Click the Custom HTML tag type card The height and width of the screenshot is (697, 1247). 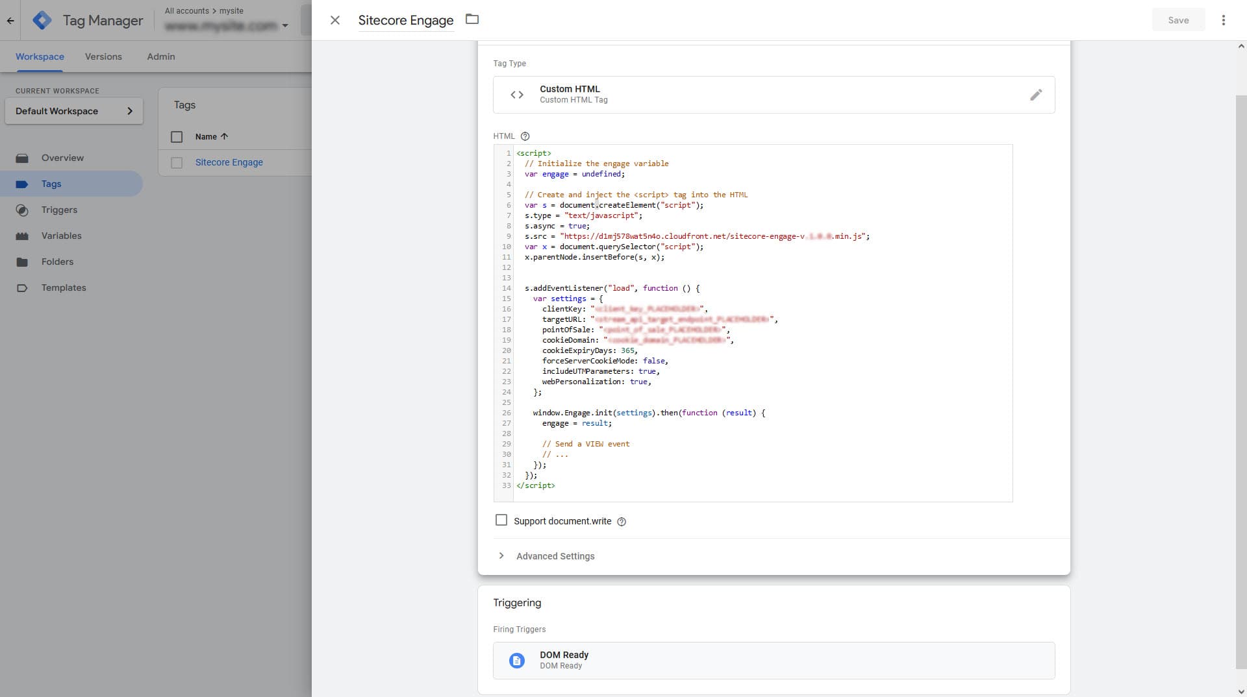coord(774,95)
